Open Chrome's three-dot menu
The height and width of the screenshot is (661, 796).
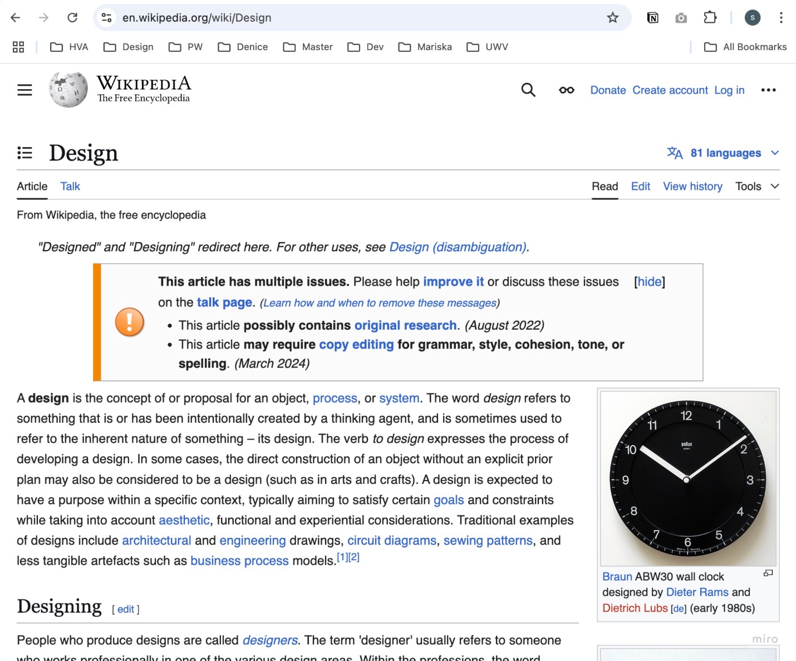(x=781, y=18)
